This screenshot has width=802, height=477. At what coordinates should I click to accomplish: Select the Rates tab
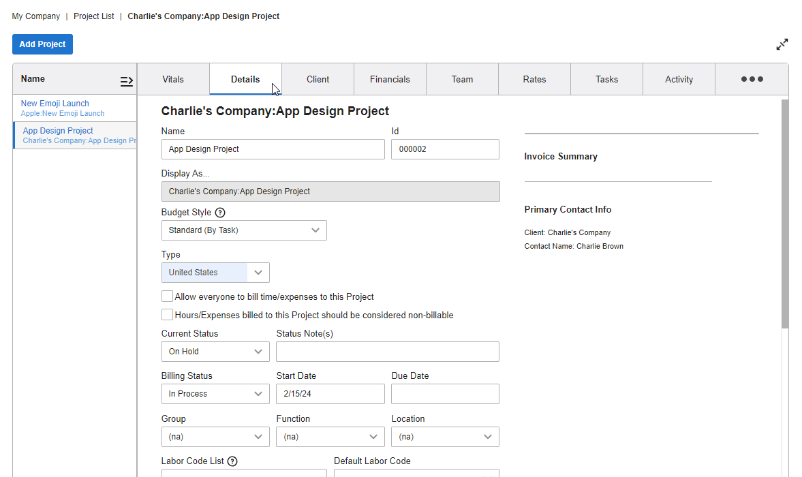point(534,79)
